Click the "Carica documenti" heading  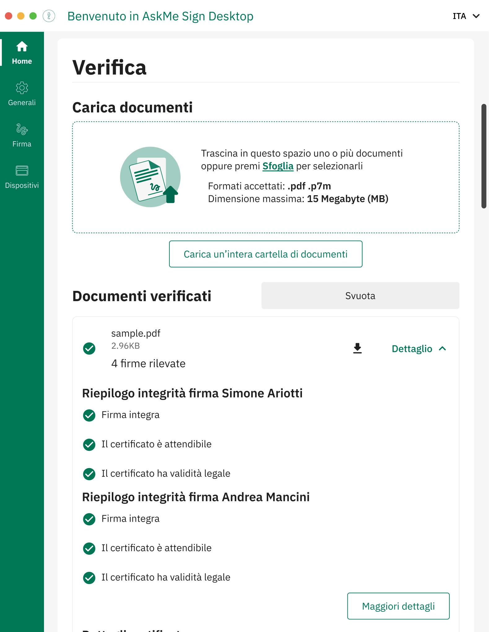pyautogui.click(x=133, y=108)
